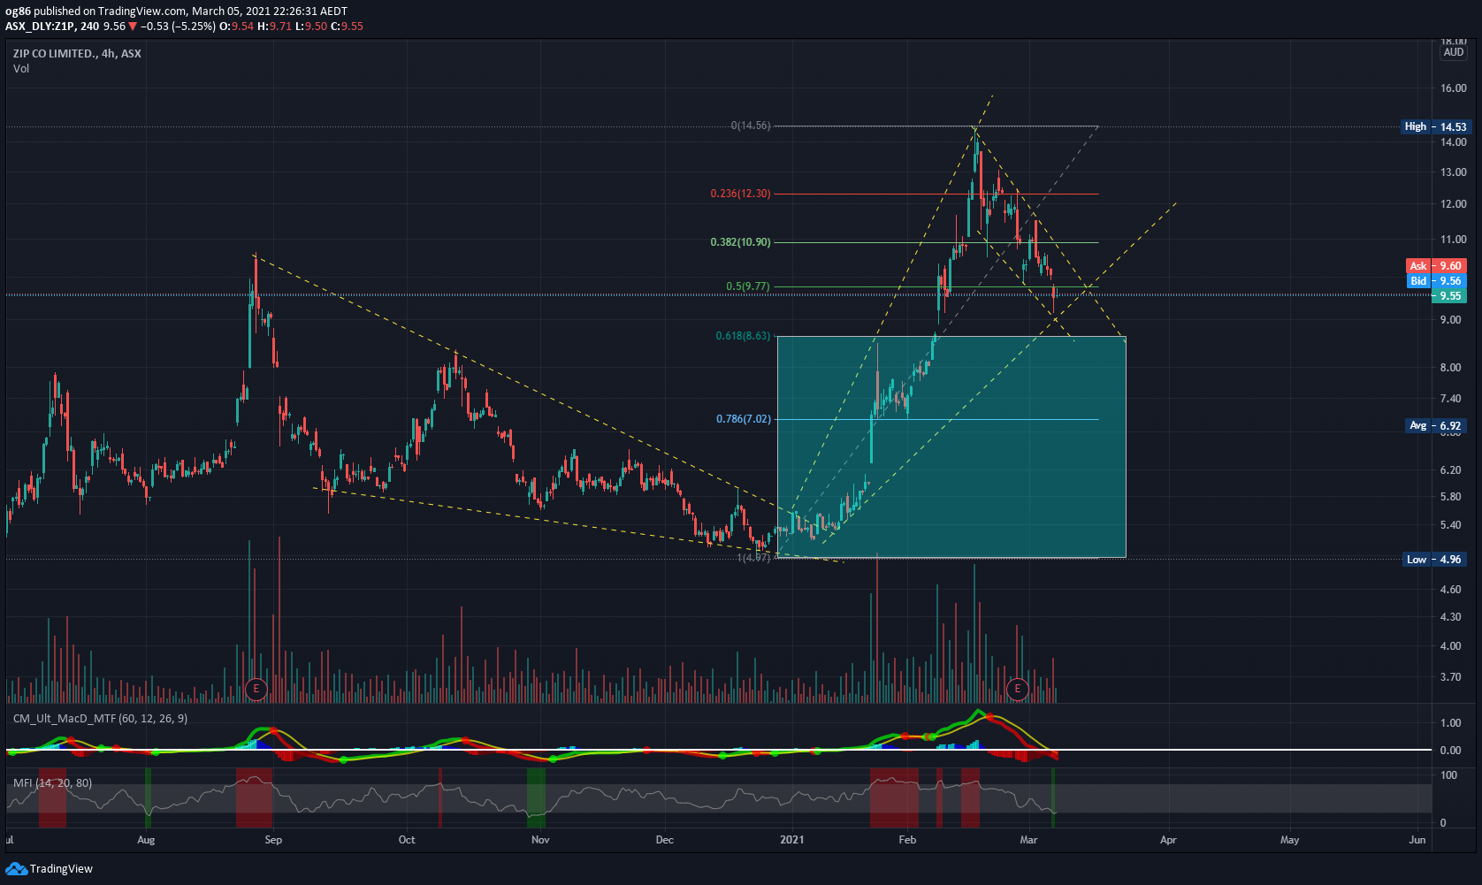This screenshot has width=1482, height=885.
Task: Click the Avg 6.92 price label
Action: coord(1436,426)
